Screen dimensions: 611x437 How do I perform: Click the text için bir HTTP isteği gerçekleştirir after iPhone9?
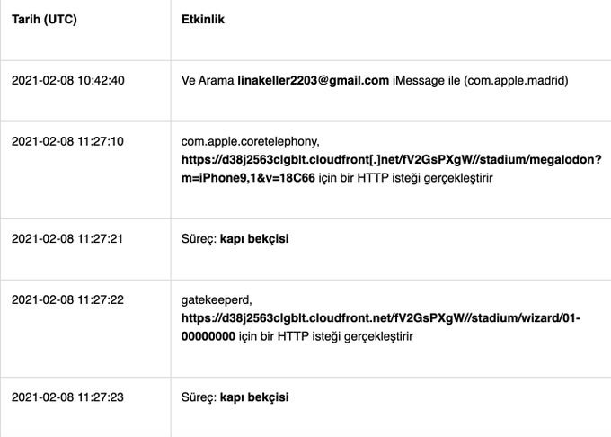pyautogui.click(x=405, y=178)
